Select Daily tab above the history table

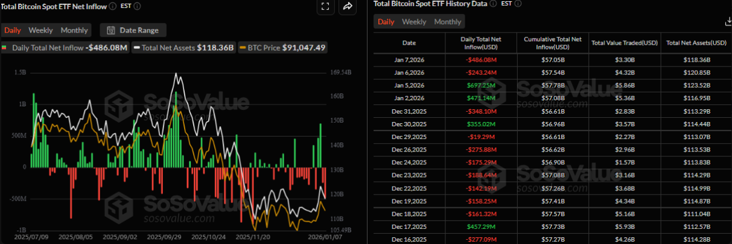click(386, 22)
